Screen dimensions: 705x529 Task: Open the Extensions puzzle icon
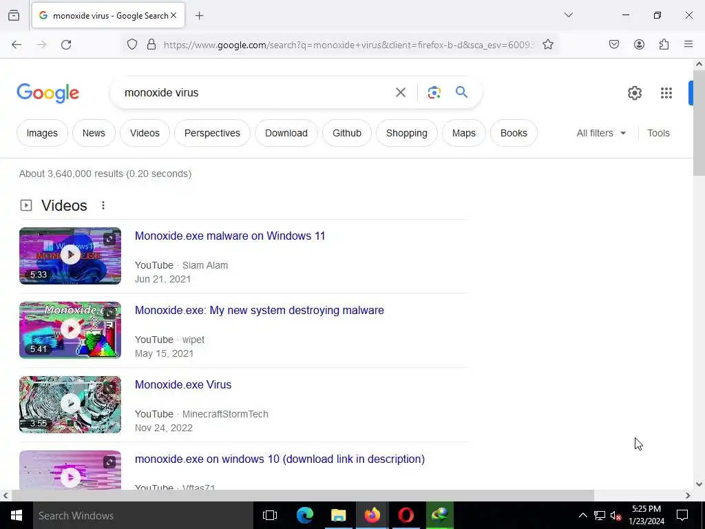click(x=664, y=45)
